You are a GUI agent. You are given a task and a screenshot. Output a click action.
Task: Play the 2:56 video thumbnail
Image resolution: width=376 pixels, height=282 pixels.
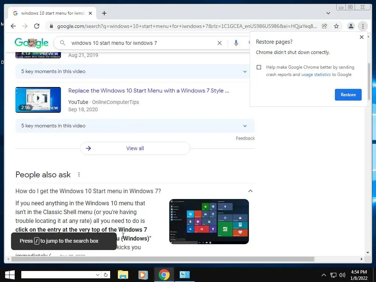click(38, 100)
